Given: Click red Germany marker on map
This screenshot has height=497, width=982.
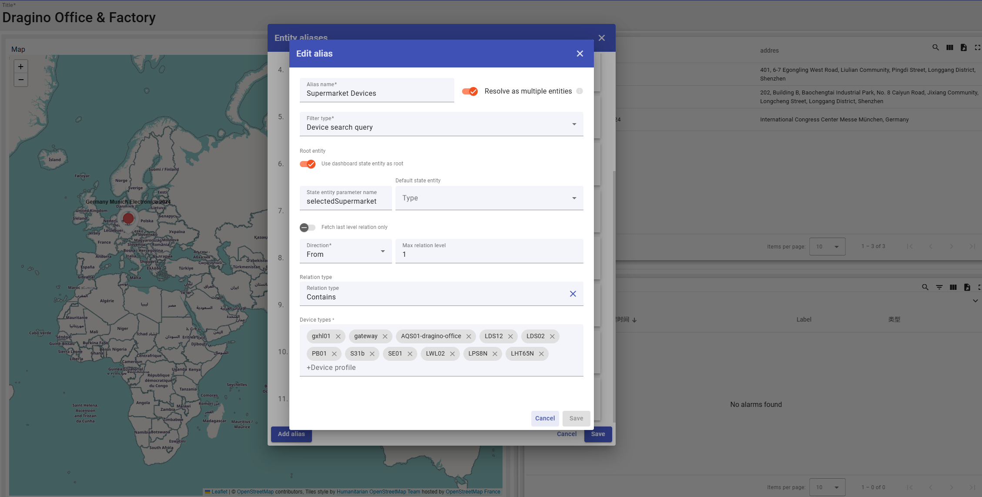Looking at the screenshot, I should point(128,218).
